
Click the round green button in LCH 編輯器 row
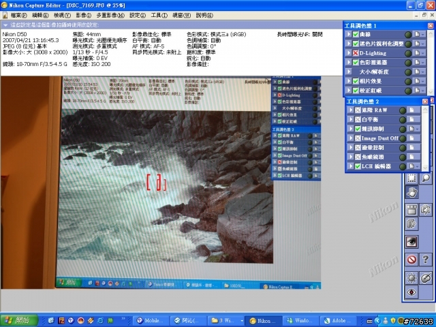tap(403, 166)
